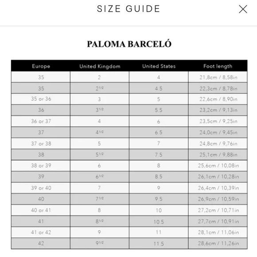Select the United States column header
This screenshot has width=257, height=257.
click(x=159, y=66)
